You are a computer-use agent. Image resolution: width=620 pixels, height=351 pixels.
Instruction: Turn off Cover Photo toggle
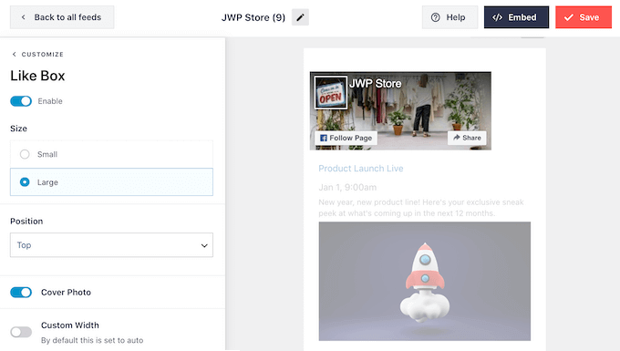(21, 293)
